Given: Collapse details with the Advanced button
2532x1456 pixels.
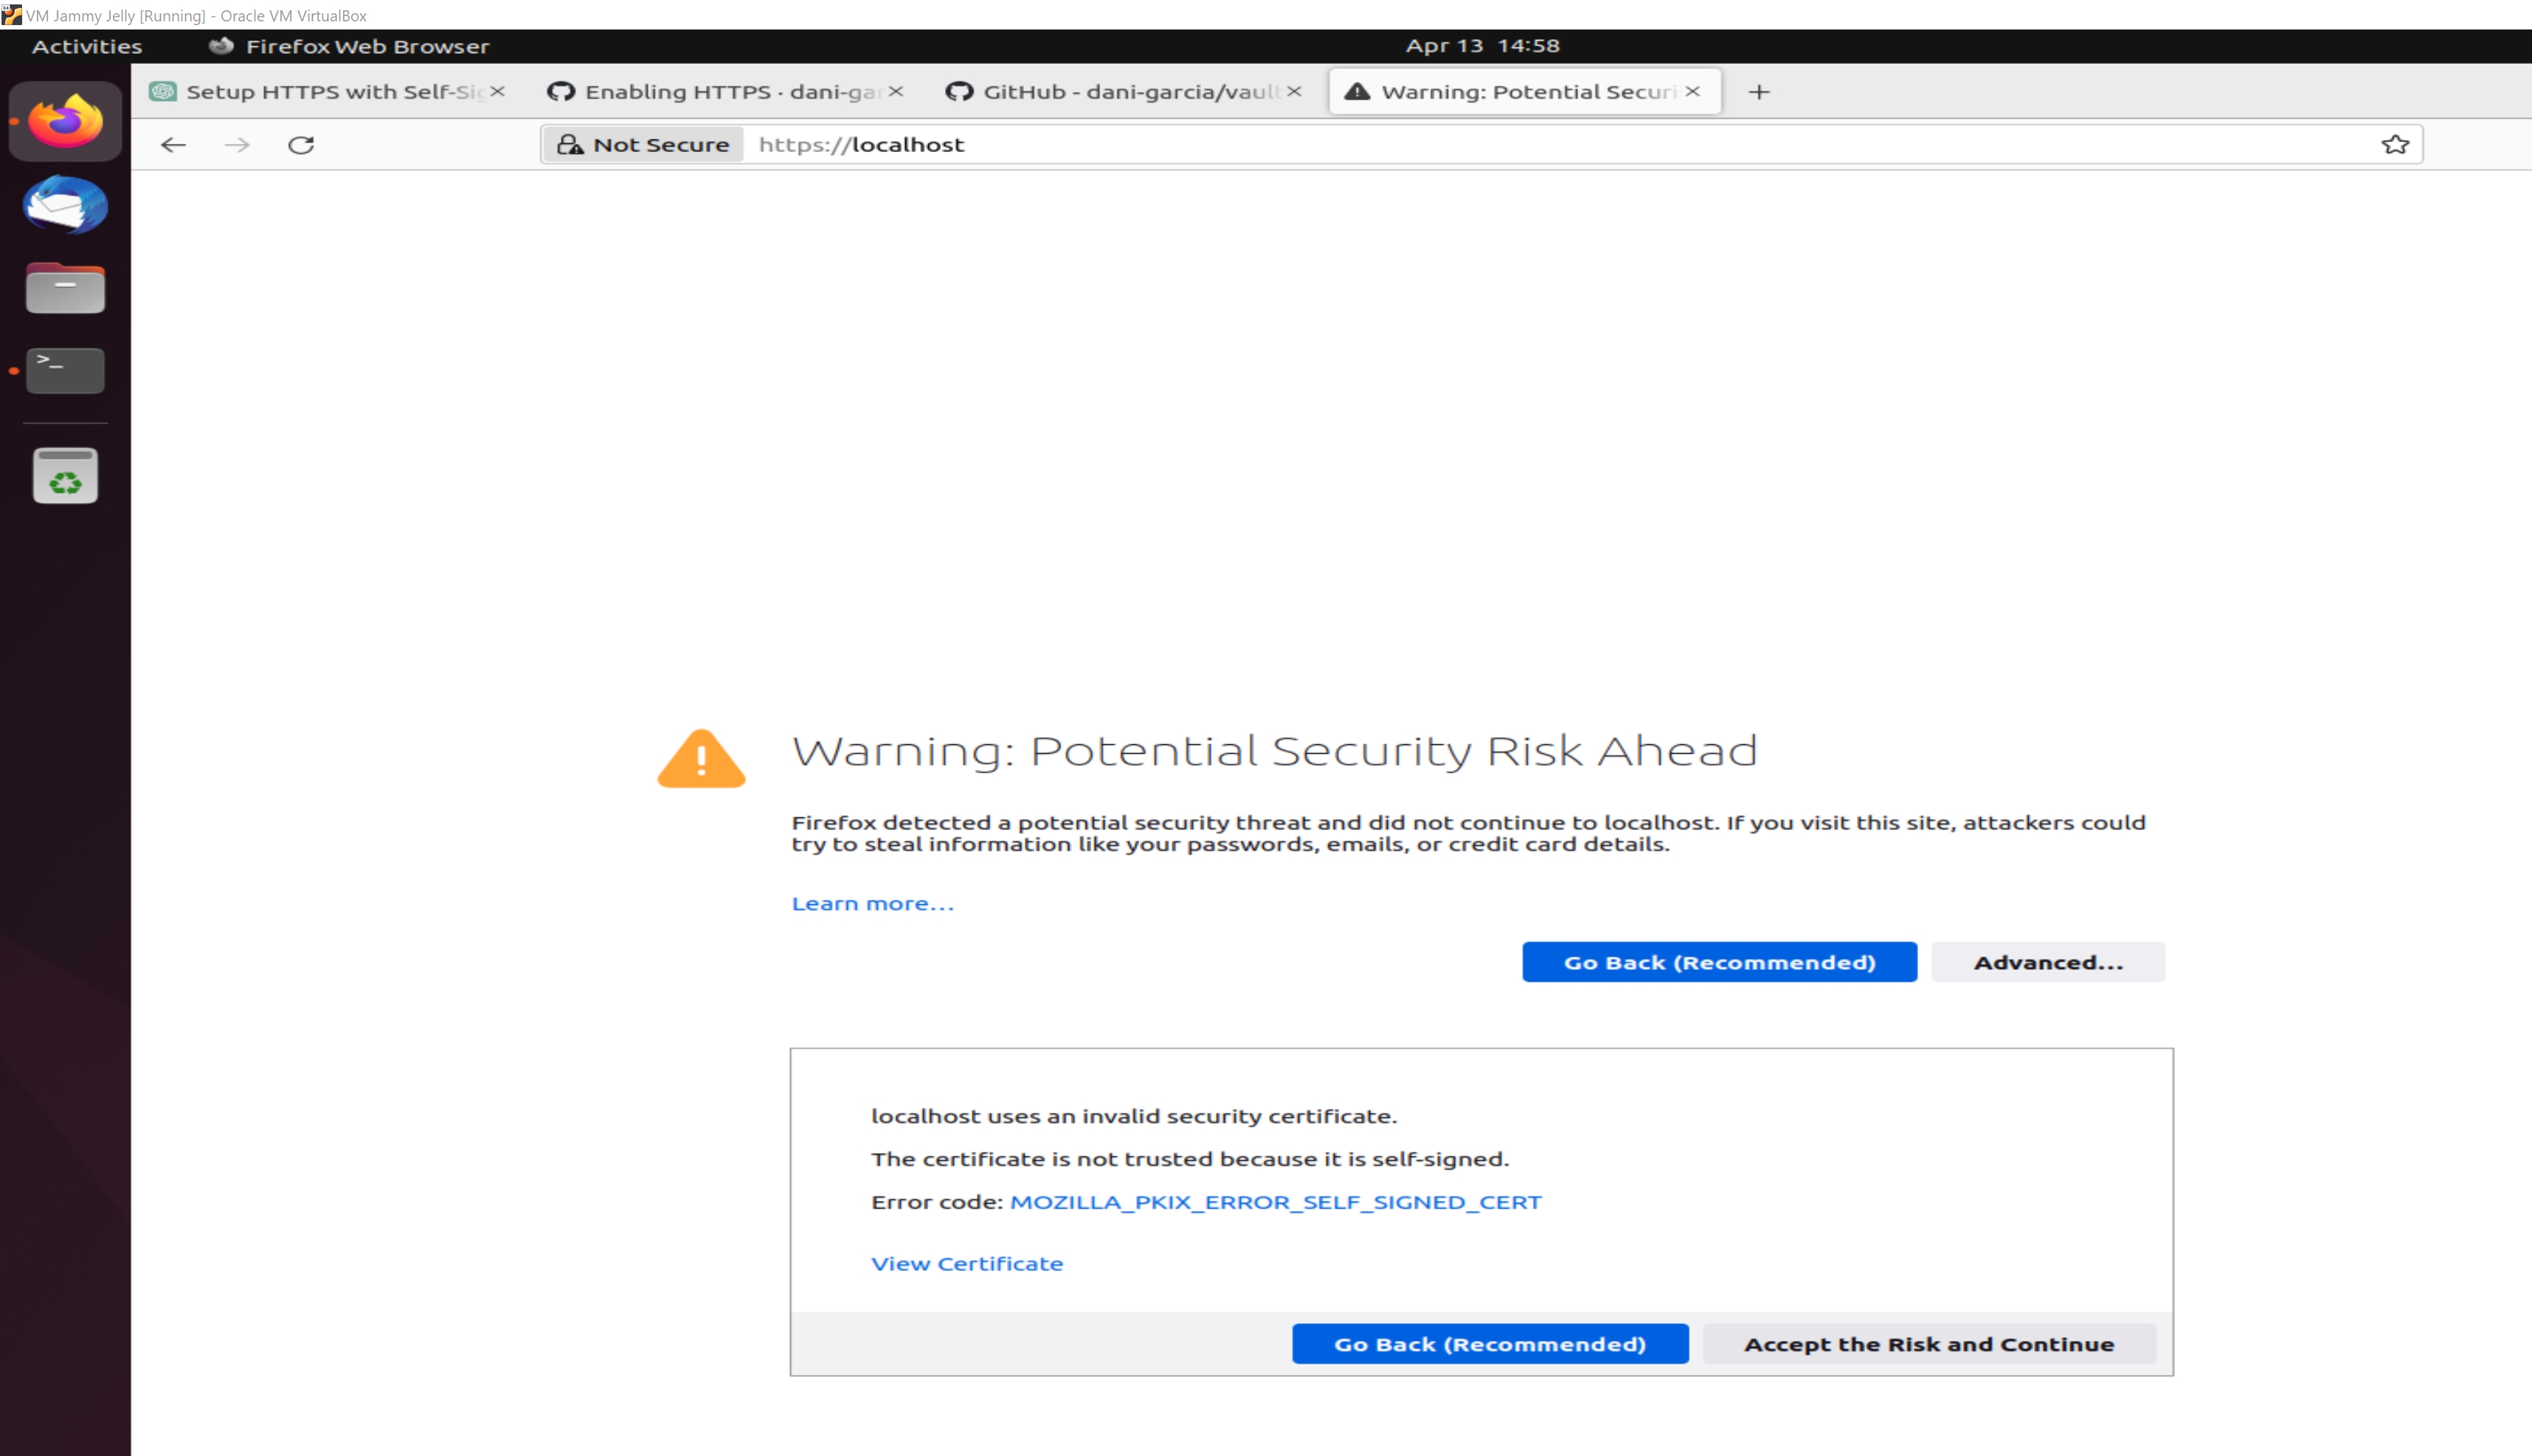Looking at the screenshot, I should (2048, 962).
